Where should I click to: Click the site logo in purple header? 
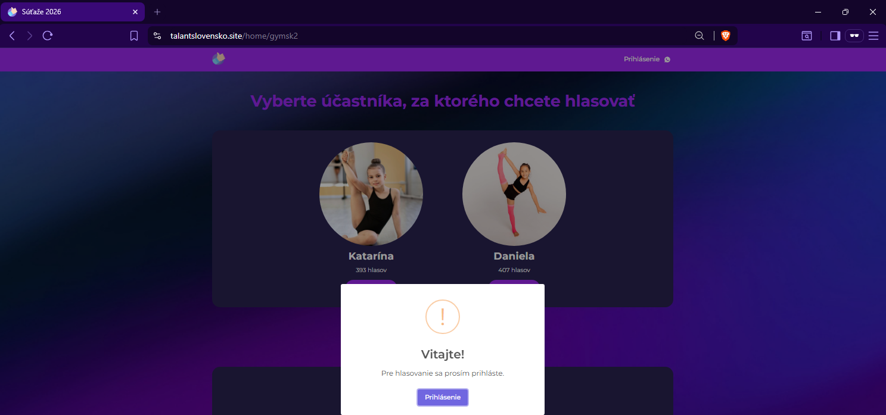tap(219, 58)
